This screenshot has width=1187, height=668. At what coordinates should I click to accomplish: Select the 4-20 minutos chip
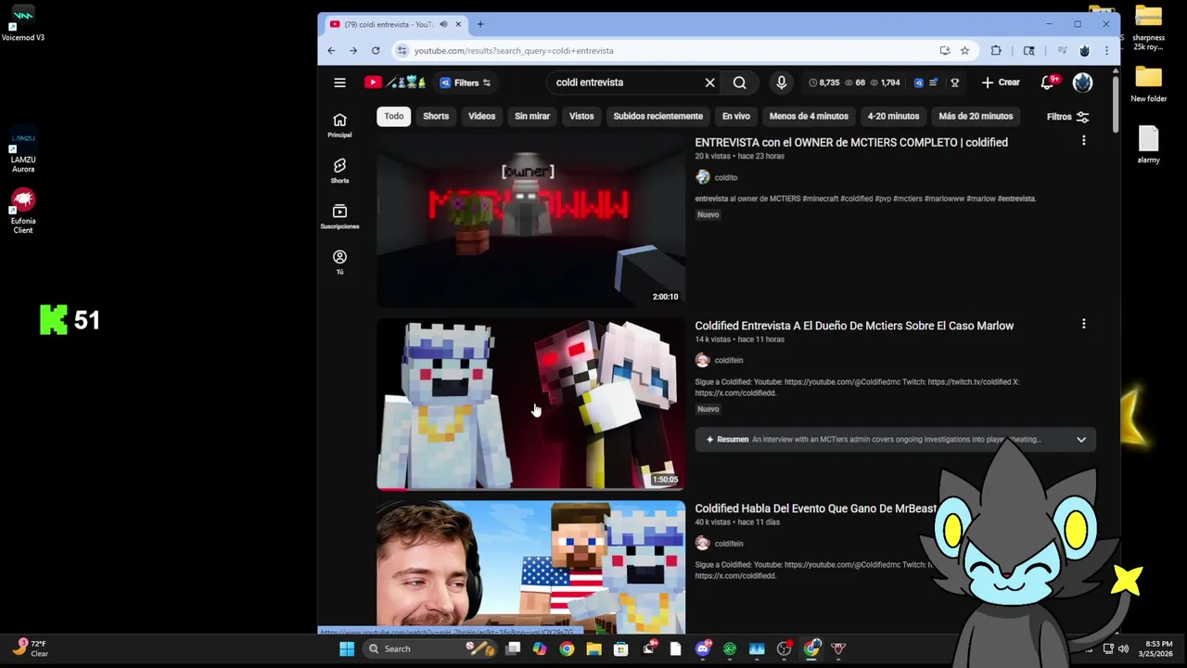(893, 116)
